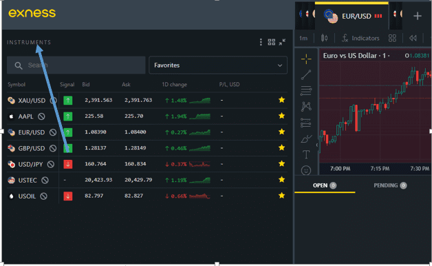Toggle favorite star for GBP/USD
This screenshot has height=266, width=432.
[281, 148]
